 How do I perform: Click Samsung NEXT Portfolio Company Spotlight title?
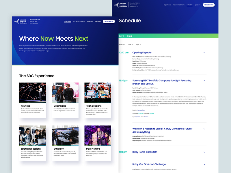pyautogui.click(x=162, y=82)
